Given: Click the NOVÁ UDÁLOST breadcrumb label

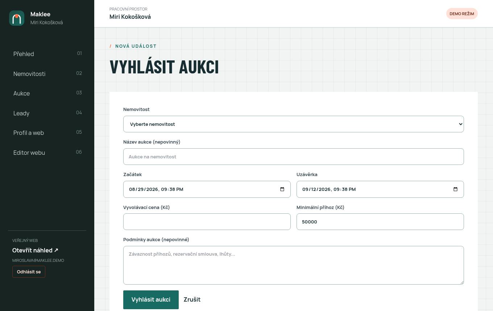Looking at the screenshot, I should (136, 46).
